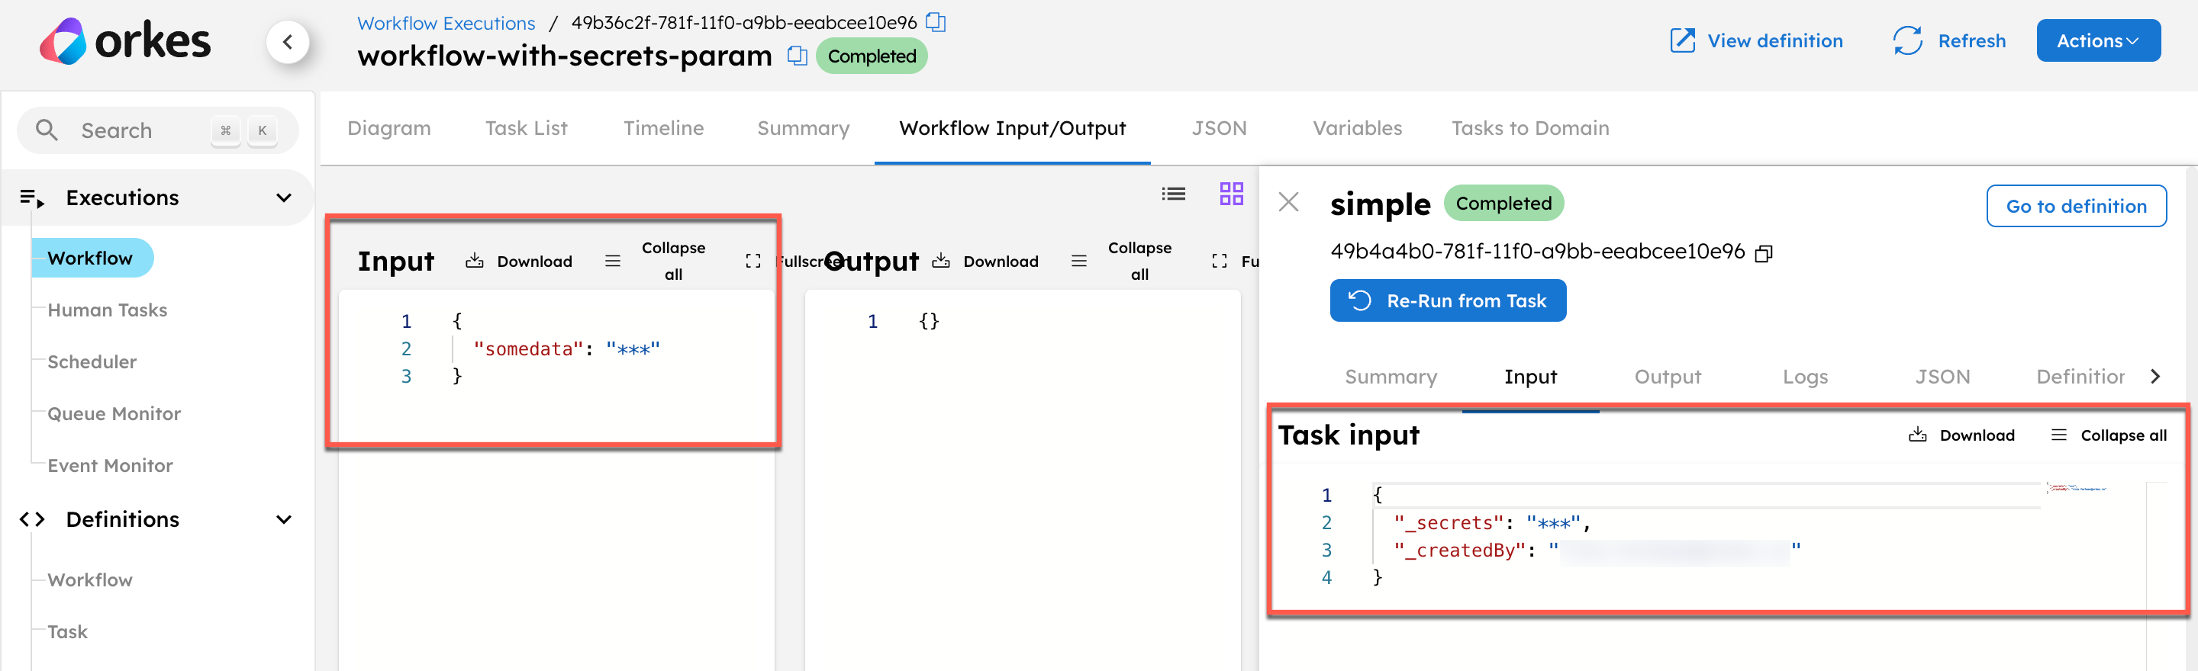
Task: Open Event Monitor in the sidebar
Action: click(110, 467)
